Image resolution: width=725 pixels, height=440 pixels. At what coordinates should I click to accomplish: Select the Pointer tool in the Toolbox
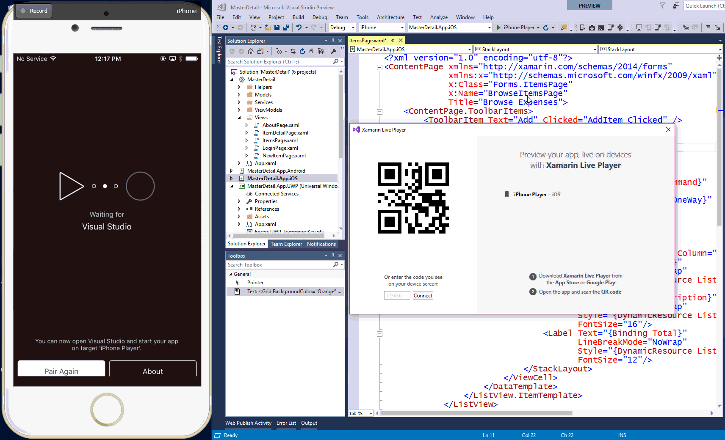pyautogui.click(x=255, y=282)
